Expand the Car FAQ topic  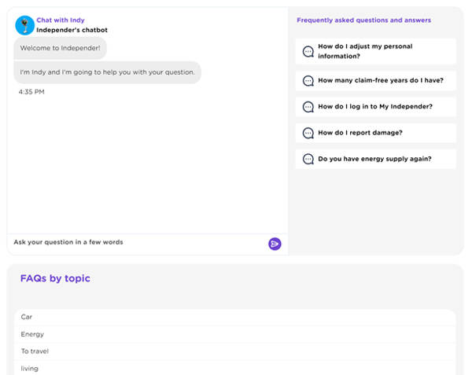tap(234, 317)
